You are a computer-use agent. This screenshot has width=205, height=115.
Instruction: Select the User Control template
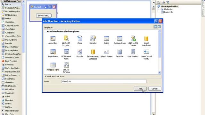133,53
